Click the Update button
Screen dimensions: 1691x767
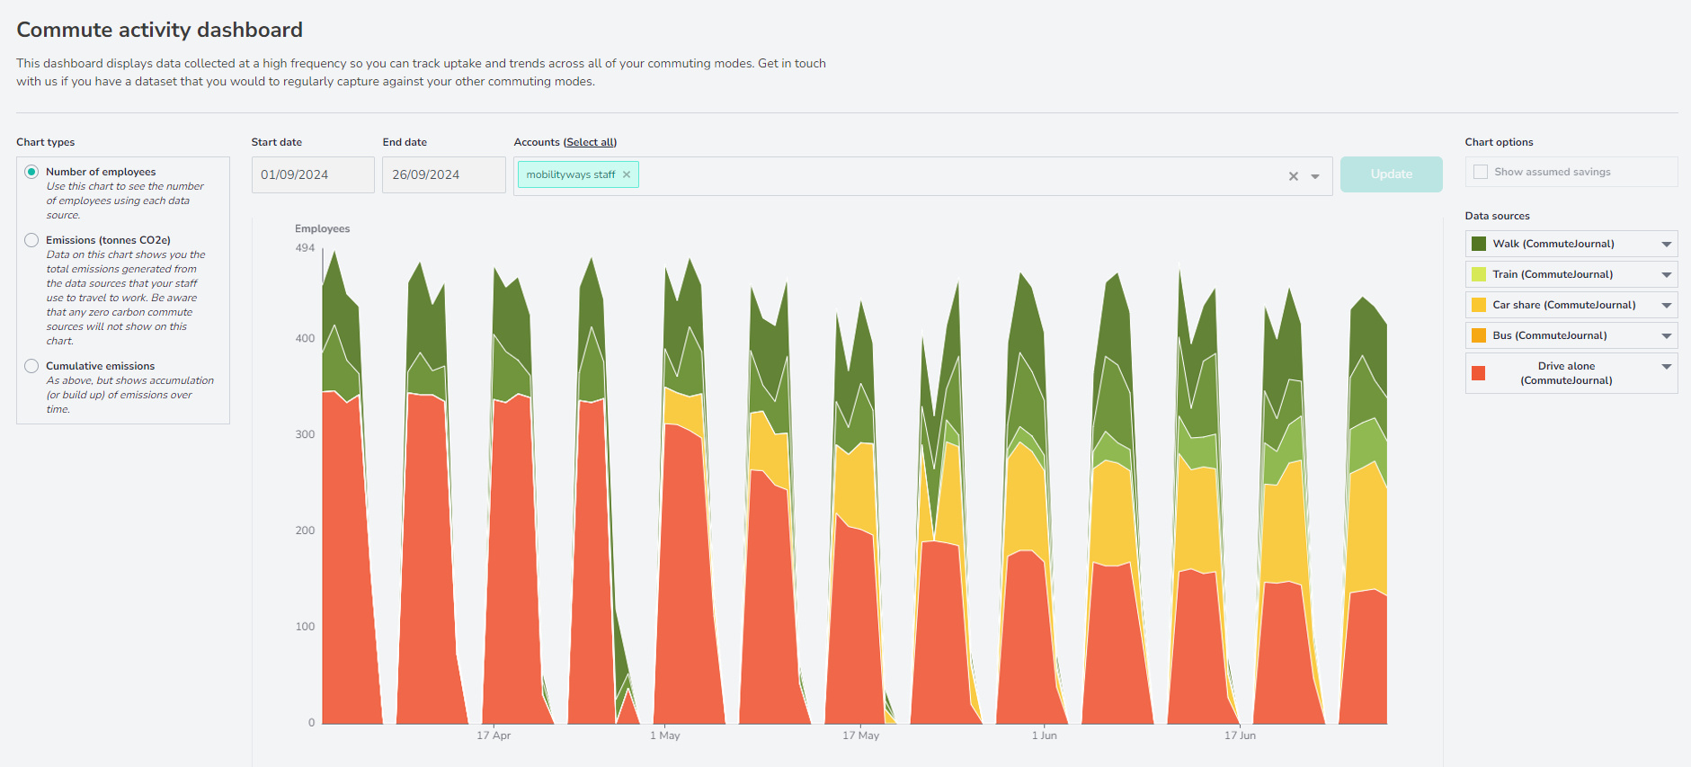(1391, 174)
